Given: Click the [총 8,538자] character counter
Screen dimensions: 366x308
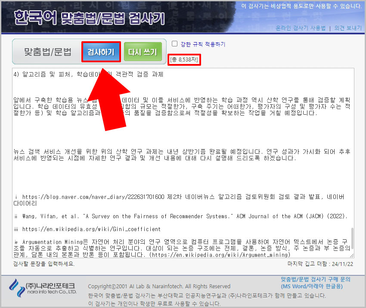Looking at the screenshot, I should (x=183, y=60).
